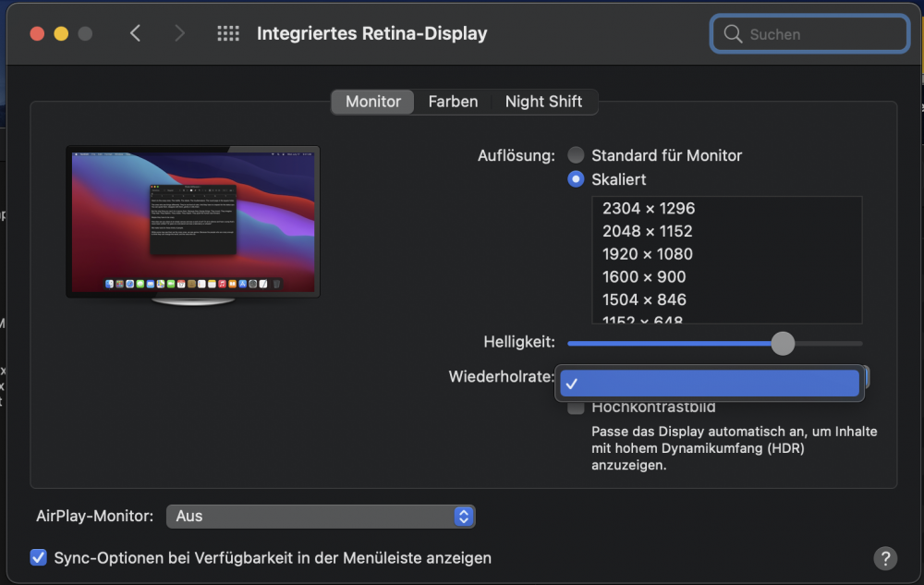Image resolution: width=924 pixels, height=585 pixels.
Task: Open help with the question mark button
Action: (885, 558)
